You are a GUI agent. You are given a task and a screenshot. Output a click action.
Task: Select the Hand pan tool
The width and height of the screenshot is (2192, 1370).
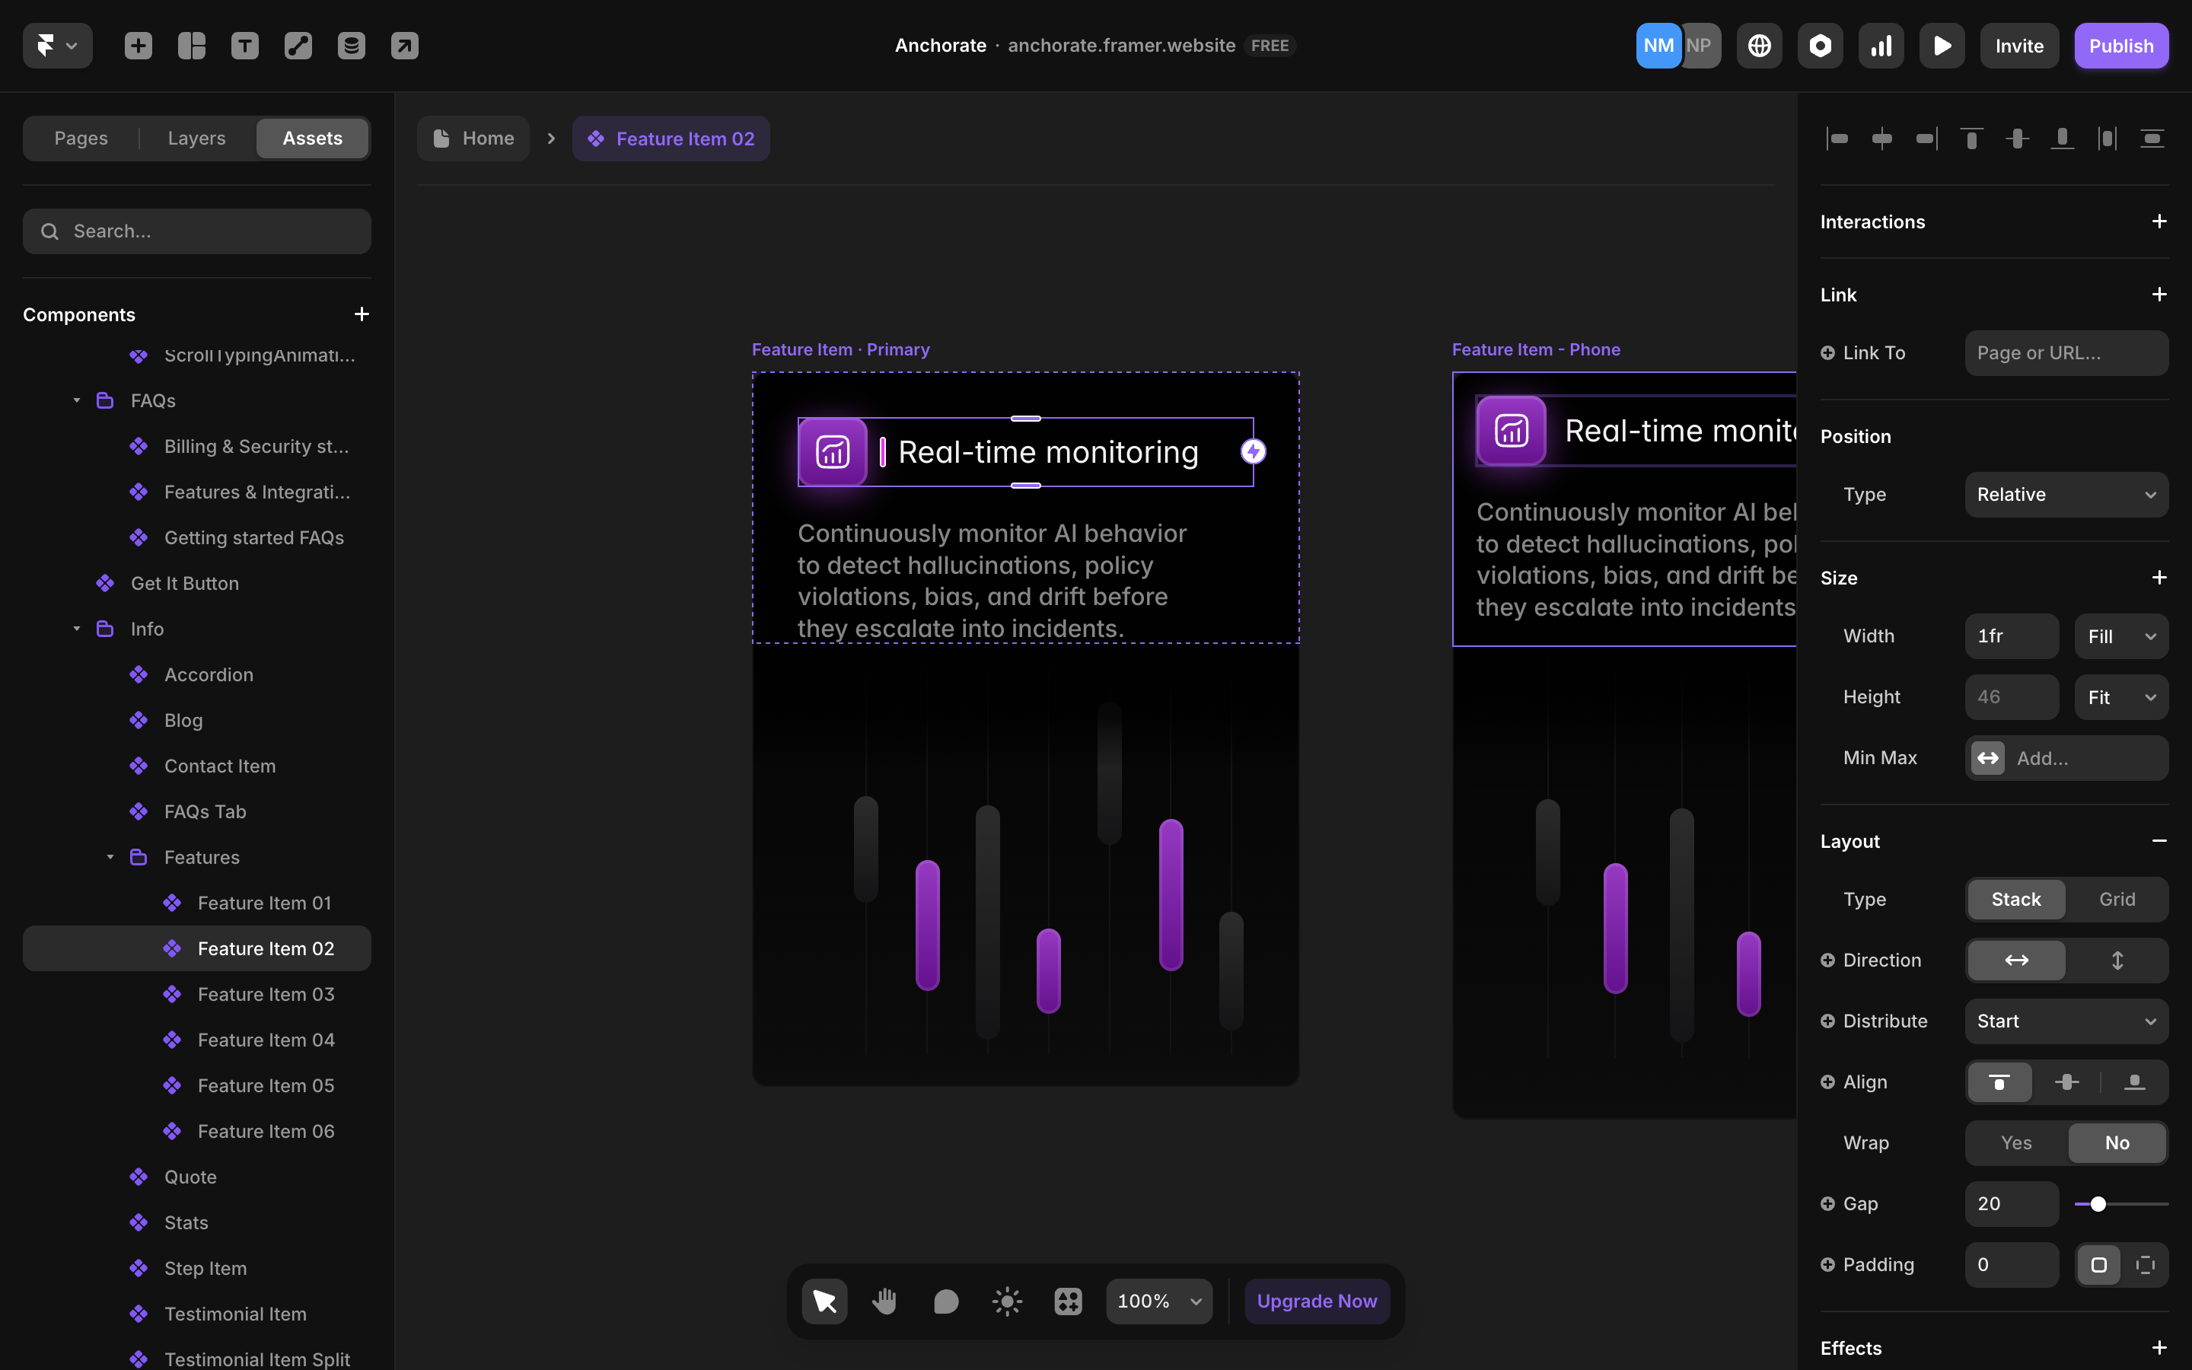tap(885, 1301)
